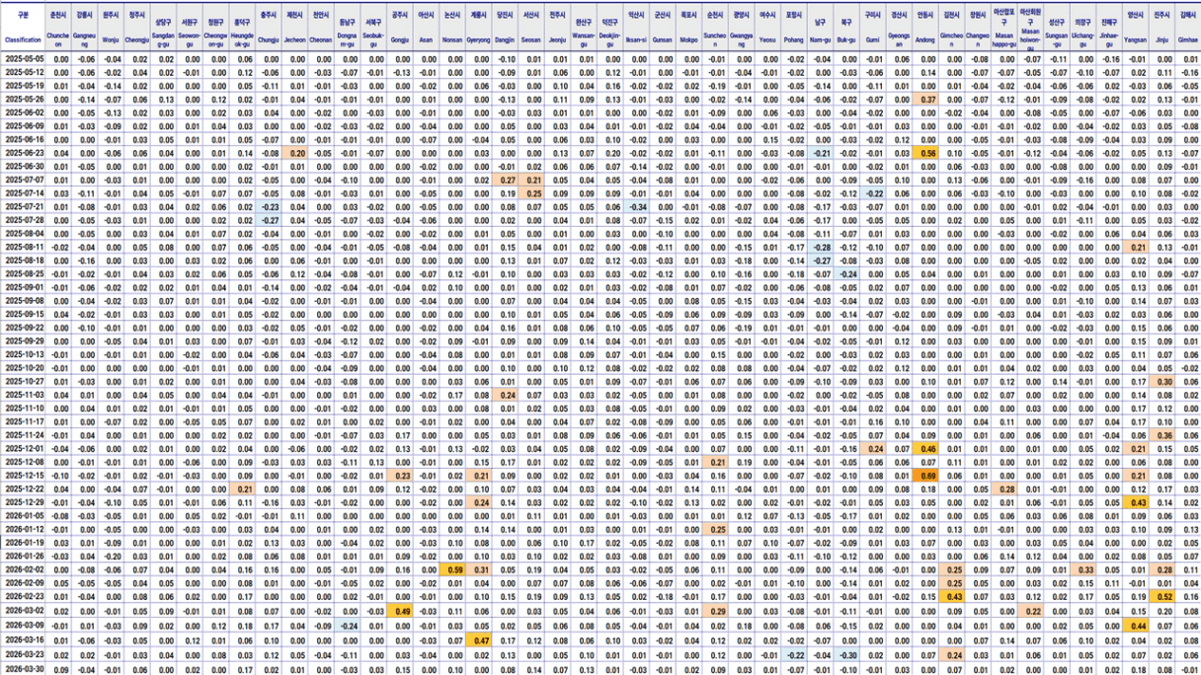Click highlighted 0.36 cell in Jinju column

point(1162,434)
